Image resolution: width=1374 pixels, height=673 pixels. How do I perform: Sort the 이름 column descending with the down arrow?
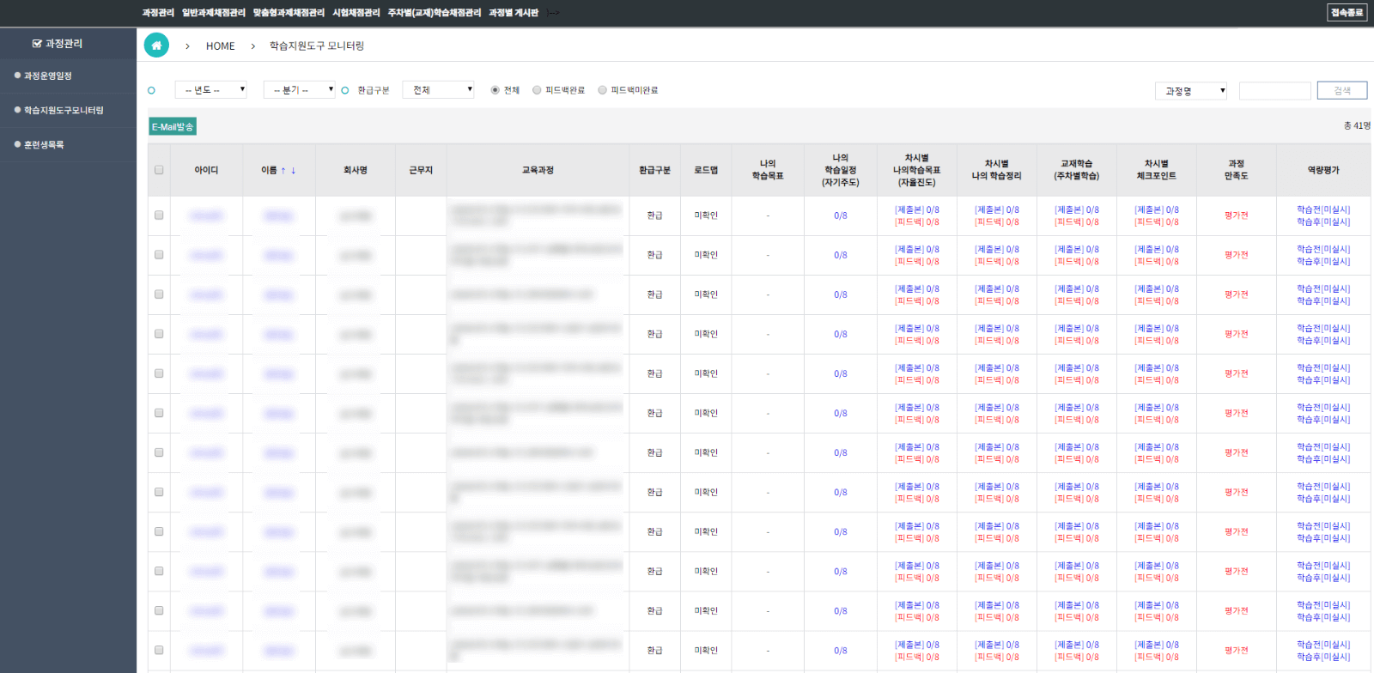click(294, 170)
